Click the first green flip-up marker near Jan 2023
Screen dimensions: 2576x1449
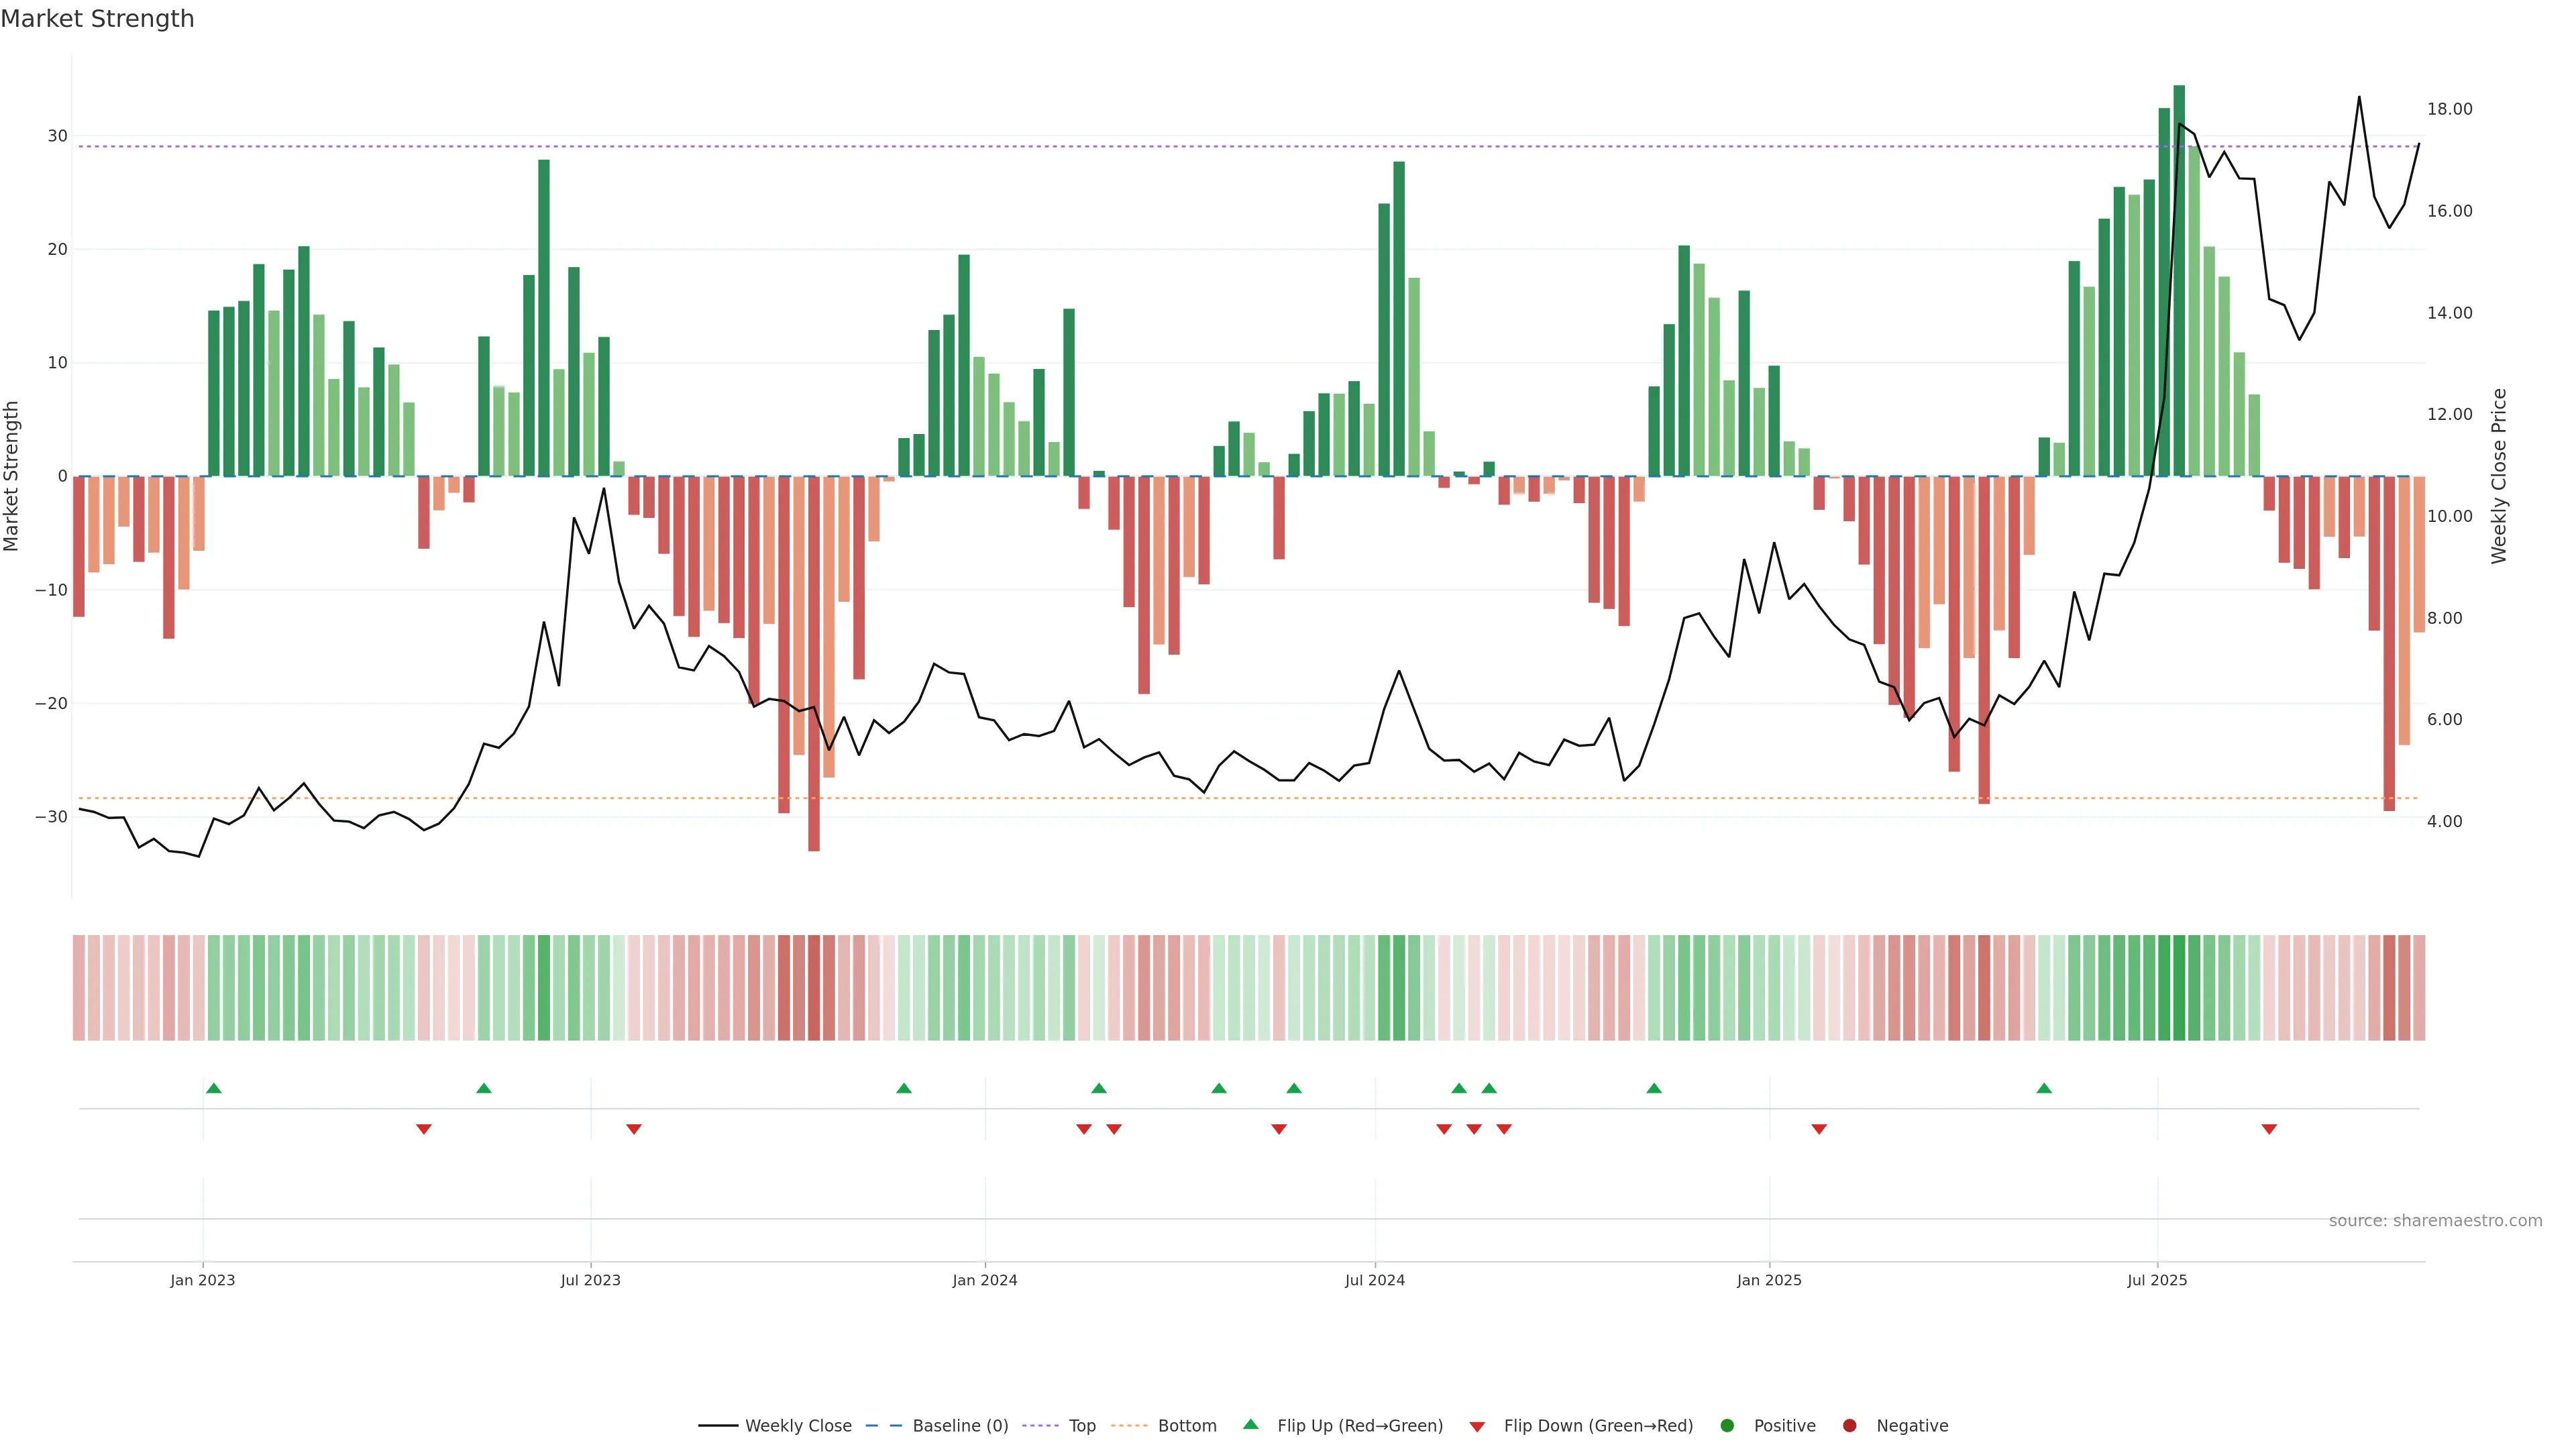213,1088
